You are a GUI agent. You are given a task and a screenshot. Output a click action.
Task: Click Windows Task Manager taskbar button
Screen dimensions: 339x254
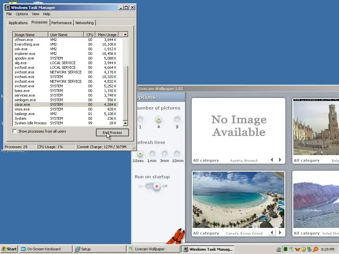[x=208, y=249]
